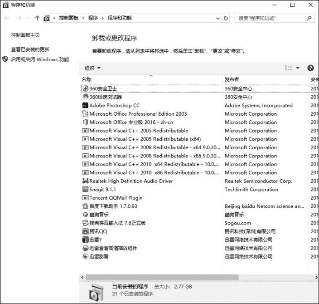Click the search magnifier icon
Image resolution: width=319 pixels, height=304 pixels.
coord(309,18)
